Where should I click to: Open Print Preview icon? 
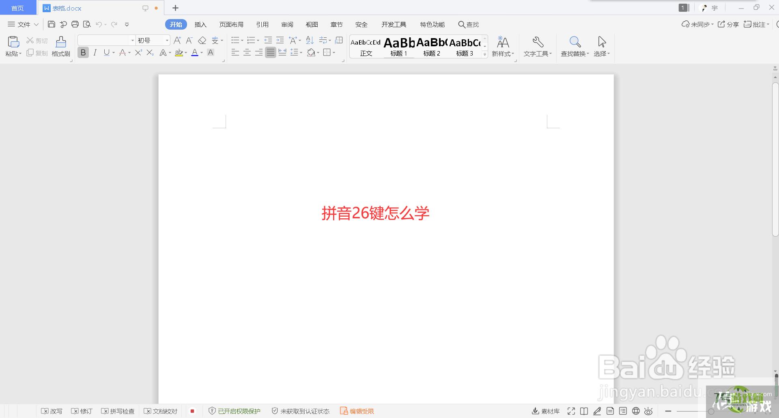(87, 24)
